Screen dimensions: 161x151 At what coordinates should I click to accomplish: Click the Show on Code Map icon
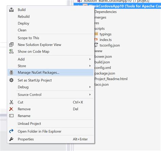tap(11, 51)
